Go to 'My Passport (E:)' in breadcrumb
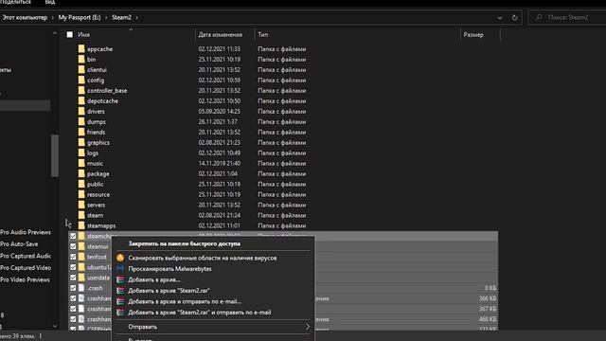The image size is (606, 341). pyautogui.click(x=80, y=18)
